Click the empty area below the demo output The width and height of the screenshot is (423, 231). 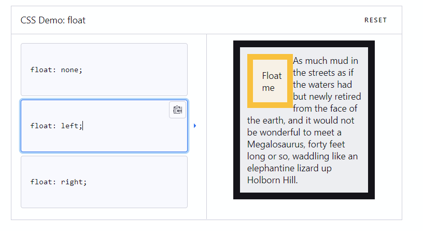304,209
